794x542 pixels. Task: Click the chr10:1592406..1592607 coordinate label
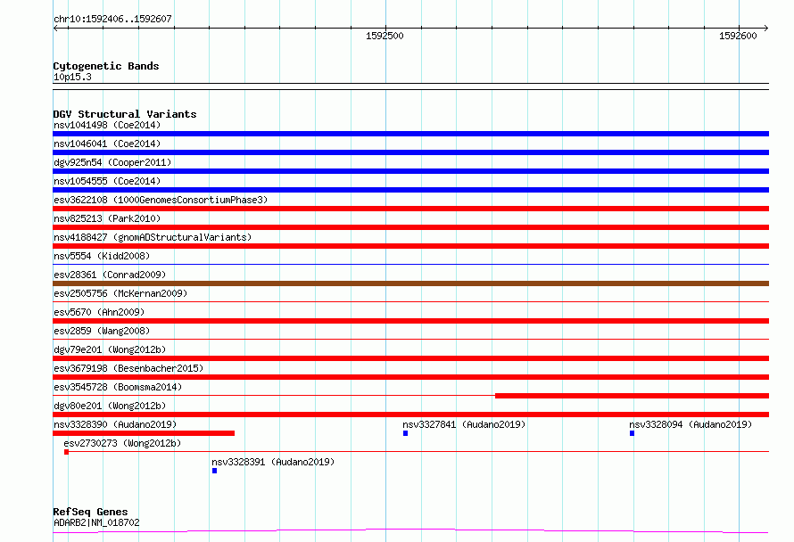112,19
